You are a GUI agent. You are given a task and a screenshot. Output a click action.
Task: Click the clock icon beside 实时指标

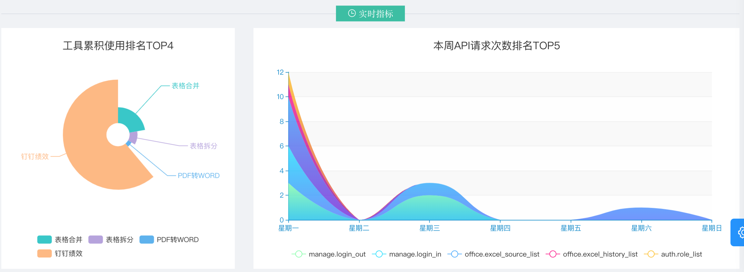tap(352, 13)
